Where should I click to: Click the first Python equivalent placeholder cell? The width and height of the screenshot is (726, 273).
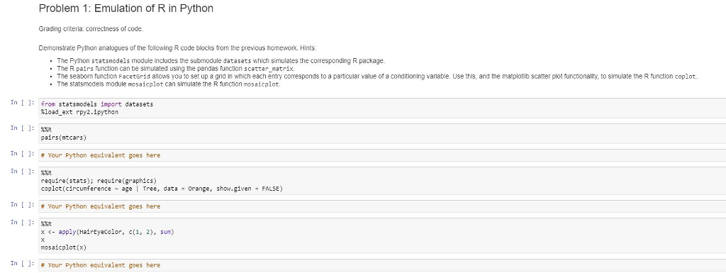click(x=382, y=155)
